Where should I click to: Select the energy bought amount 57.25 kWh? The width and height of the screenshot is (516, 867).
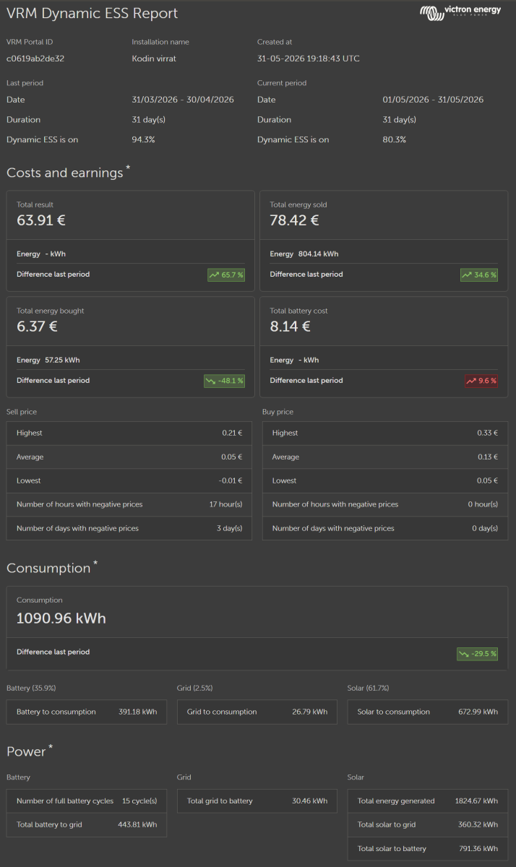click(x=62, y=360)
